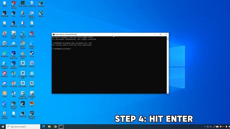Screen dimensions: 230x129
Task: Select the OBS Studio desktop icon
Action: tap(23, 114)
